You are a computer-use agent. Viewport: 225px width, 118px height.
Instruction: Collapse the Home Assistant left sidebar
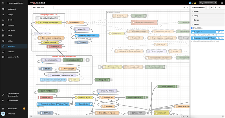[3, 3]
